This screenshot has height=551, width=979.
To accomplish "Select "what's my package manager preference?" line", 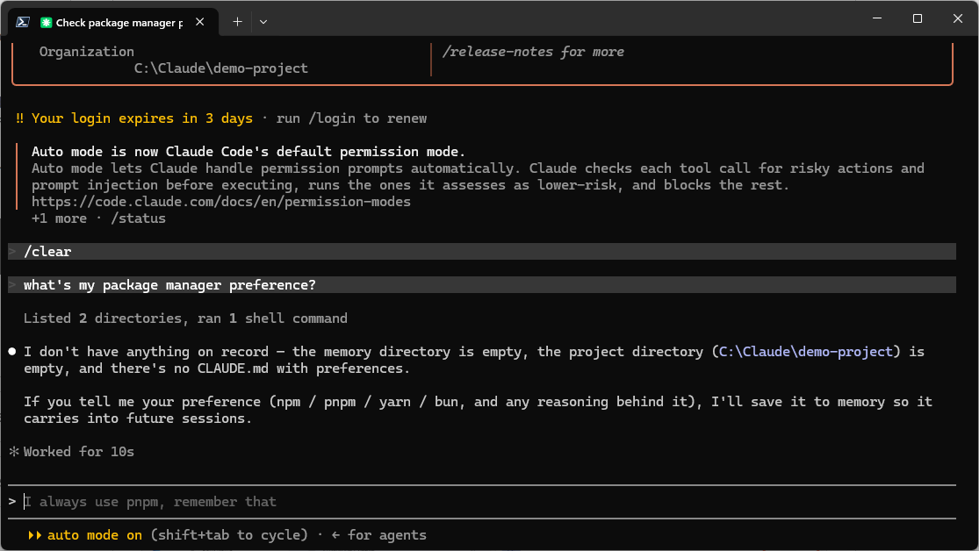I will [482, 284].
